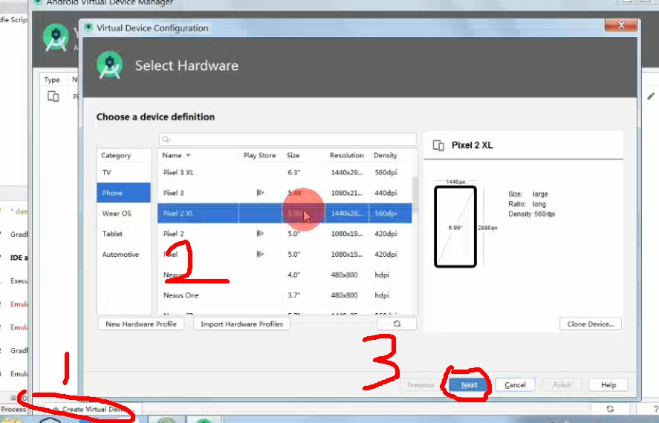Select the Wear OS category
The width and height of the screenshot is (659, 423).
(123, 213)
